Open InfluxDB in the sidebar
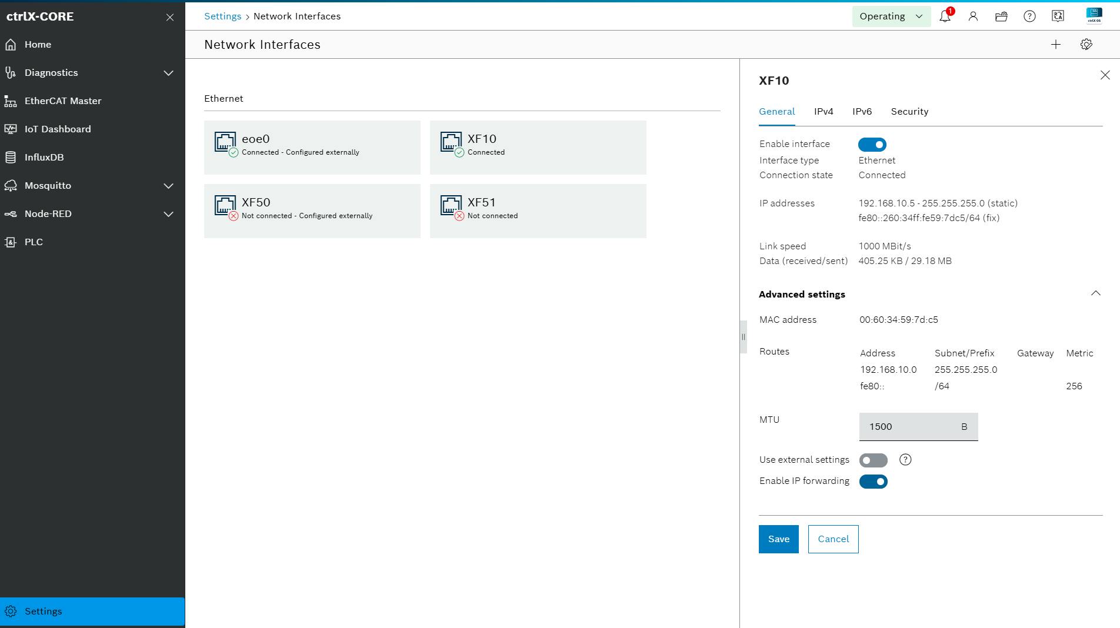Screen dimensions: 1120x628 [x=92, y=158]
